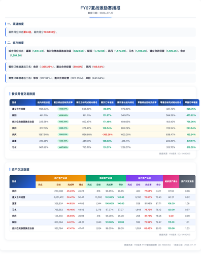Click "餐饮零售交易数据" card heading
This screenshot has height=254, width=201.
[23, 94]
